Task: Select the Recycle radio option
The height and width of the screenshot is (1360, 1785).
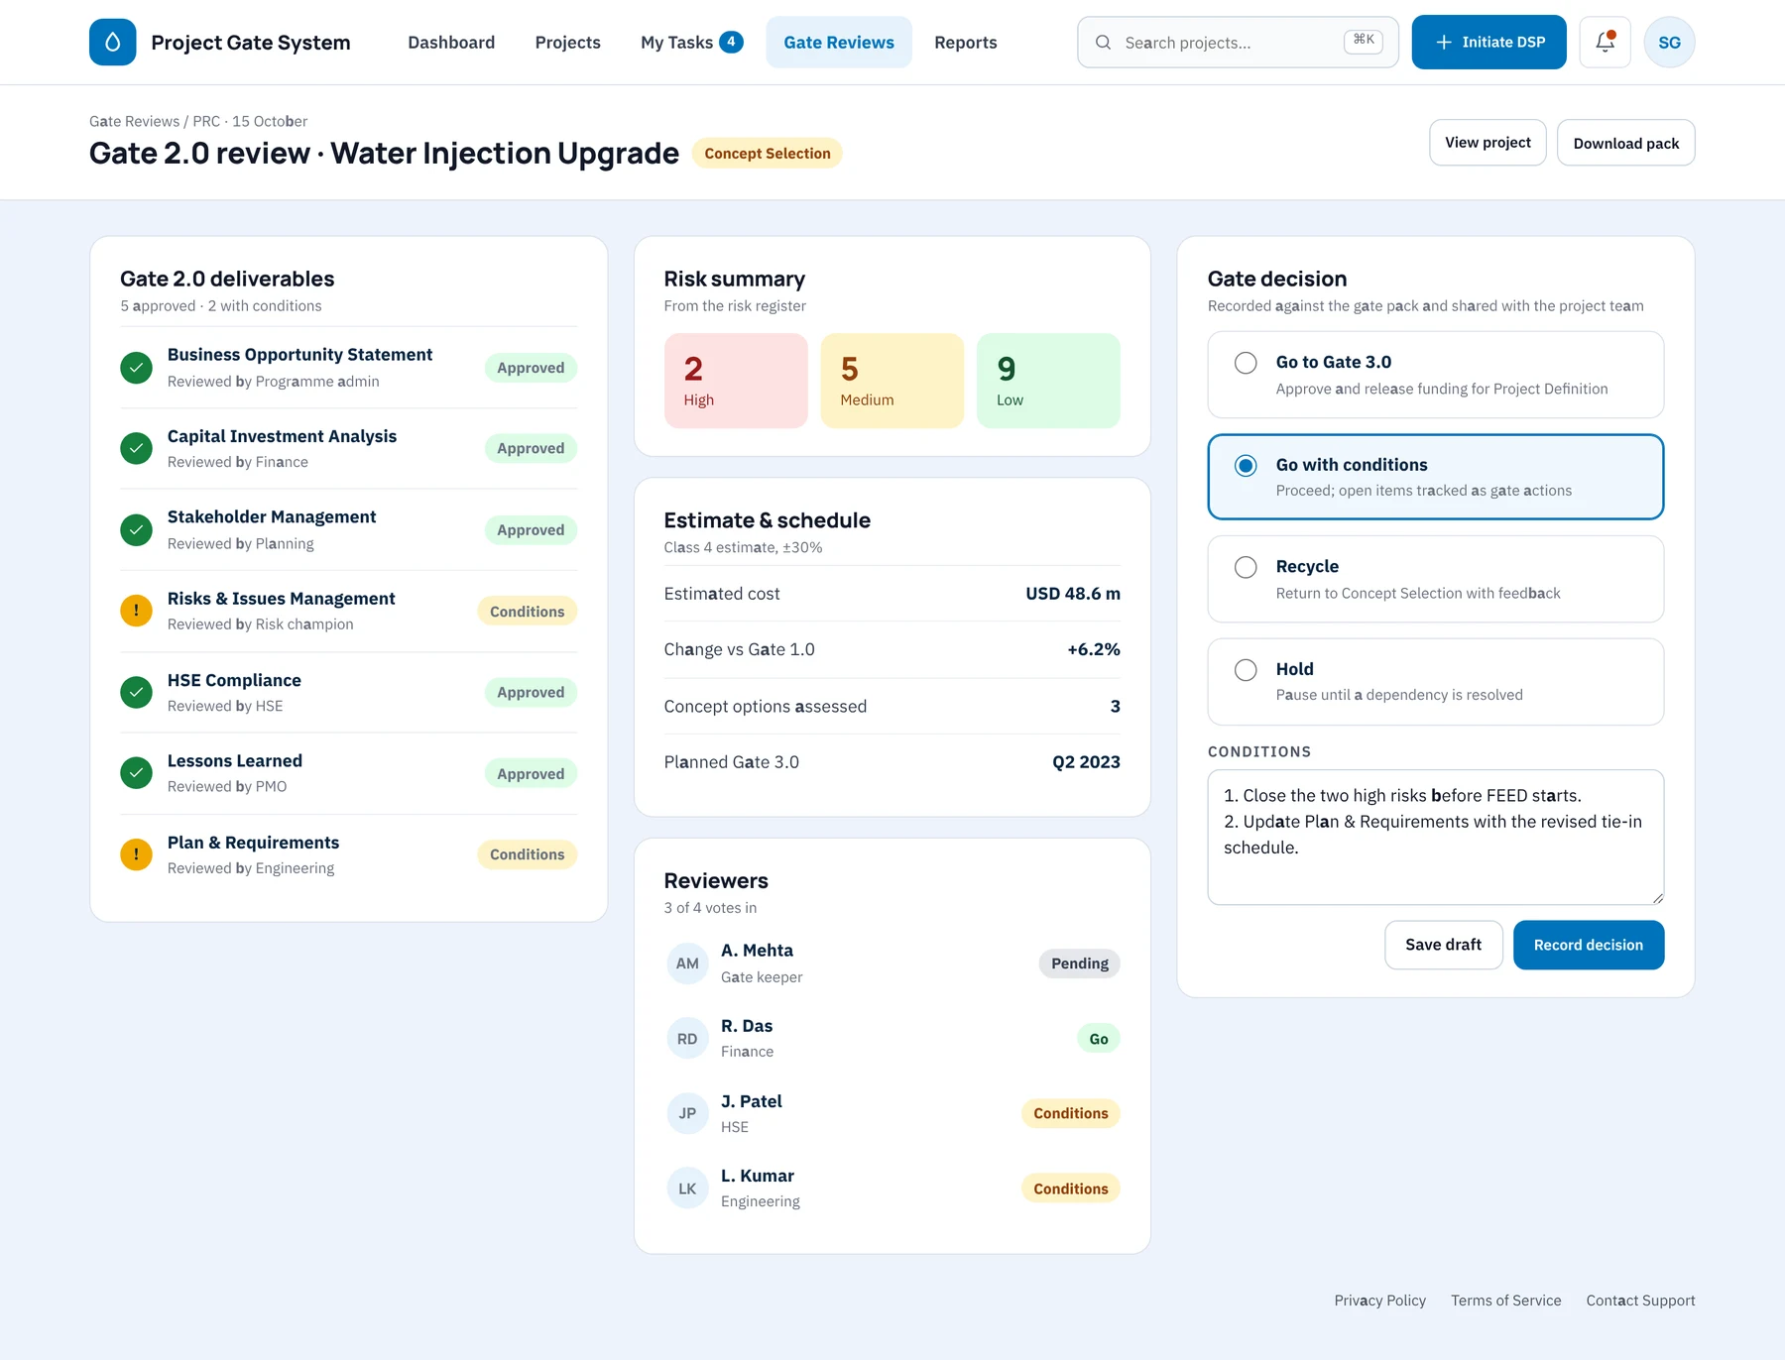Action: [x=1246, y=567]
